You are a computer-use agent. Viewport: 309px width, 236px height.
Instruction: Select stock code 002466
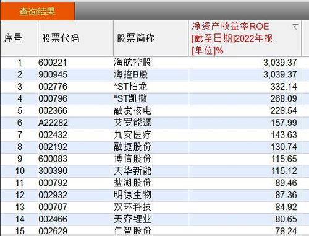[x=53, y=219]
